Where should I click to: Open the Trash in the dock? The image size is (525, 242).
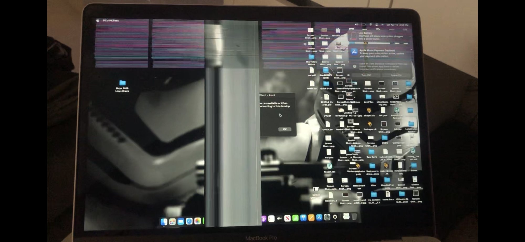click(354, 216)
